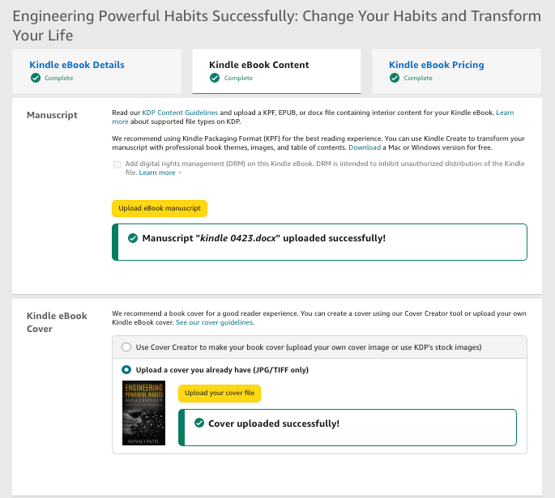The width and height of the screenshot is (555, 498).
Task: Select the Use Cover Creator radio option
Action: [x=126, y=347]
